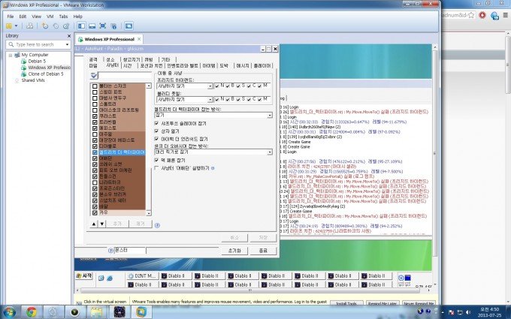Open the 프리지드 하이랜드 hunting mode dropdown
Image resolution: width=511 pixels, height=319 pixels.
click(x=210, y=86)
